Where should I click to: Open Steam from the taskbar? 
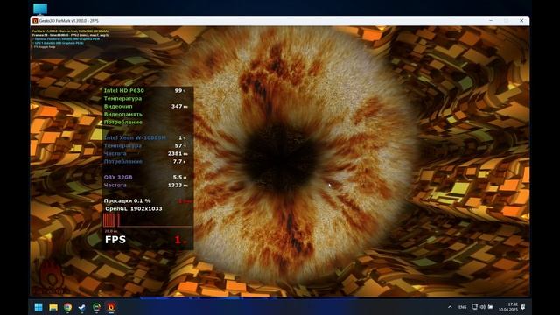[82, 307]
